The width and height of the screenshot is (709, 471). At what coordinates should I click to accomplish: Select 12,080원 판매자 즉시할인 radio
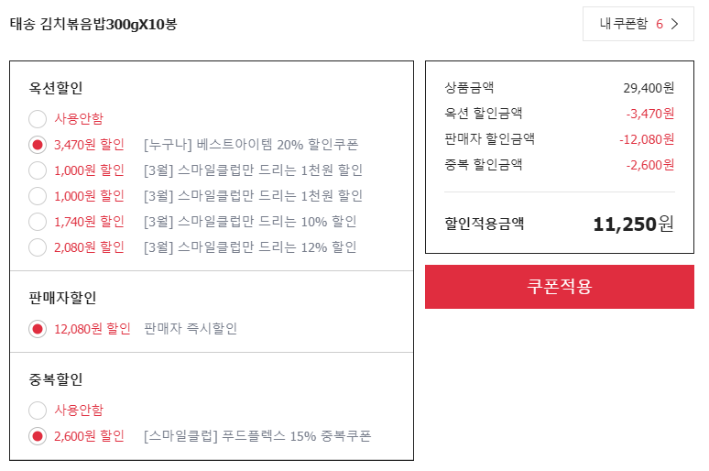[38, 329]
